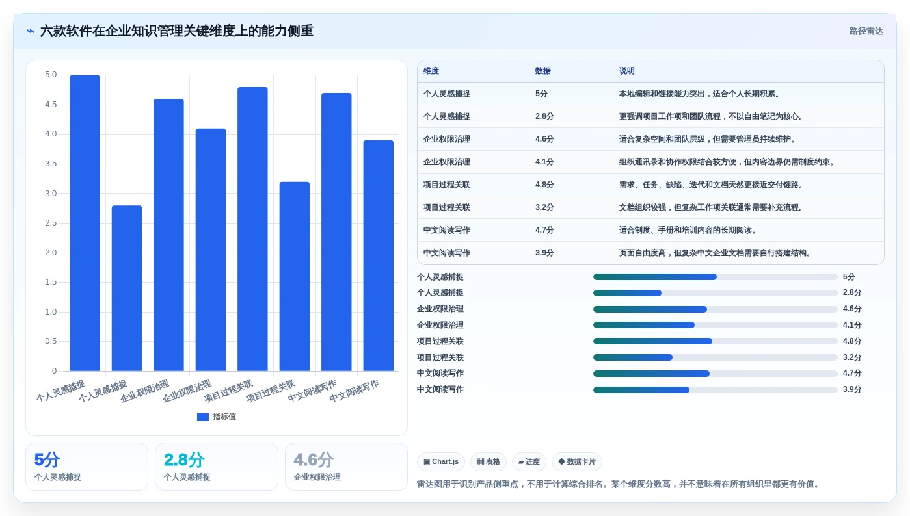Select the chart bar with value 4.1
The height and width of the screenshot is (516, 910).
(211, 250)
